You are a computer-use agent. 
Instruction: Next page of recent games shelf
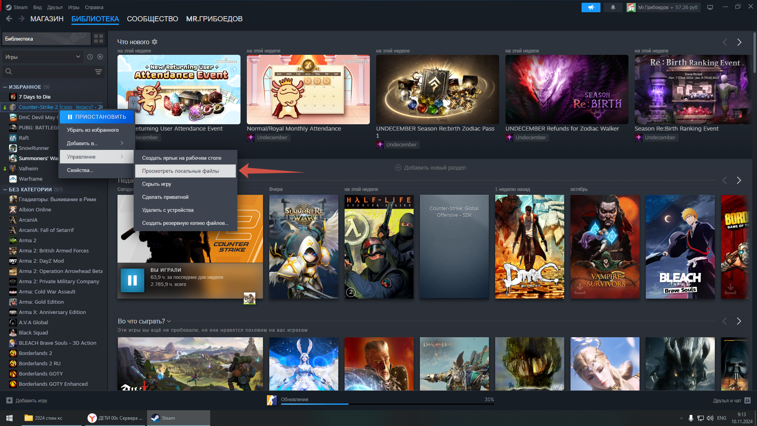point(739,180)
